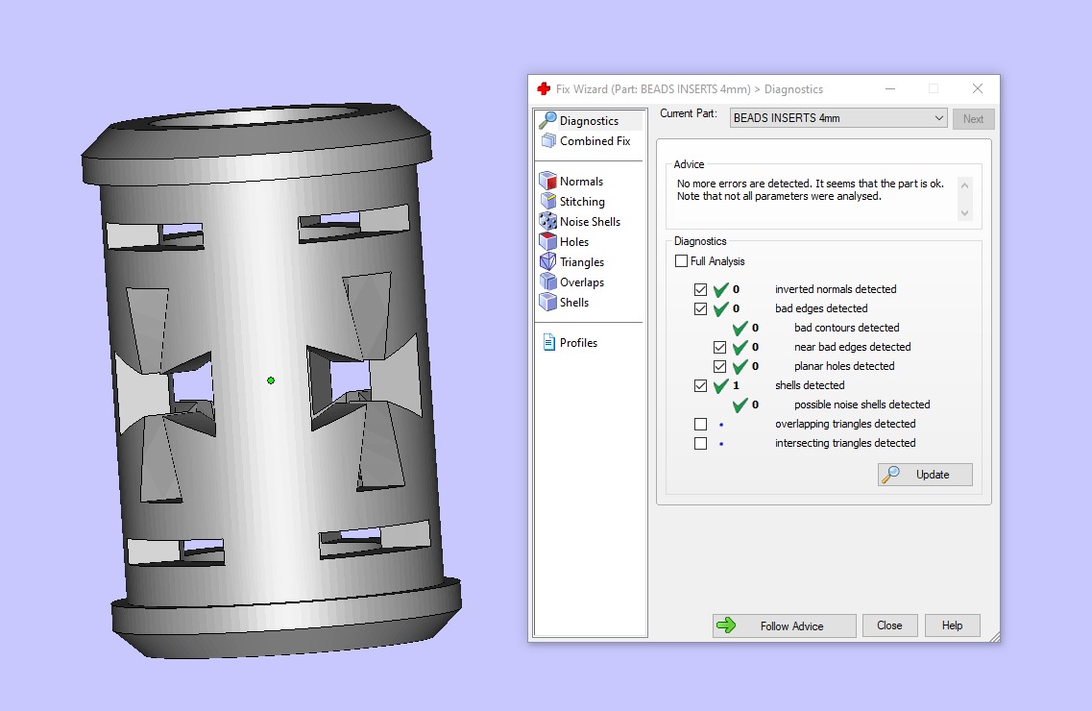The height and width of the screenshot is (711, 1092).
Task: Open the Noise Shells page label
Action: point(590,221)
